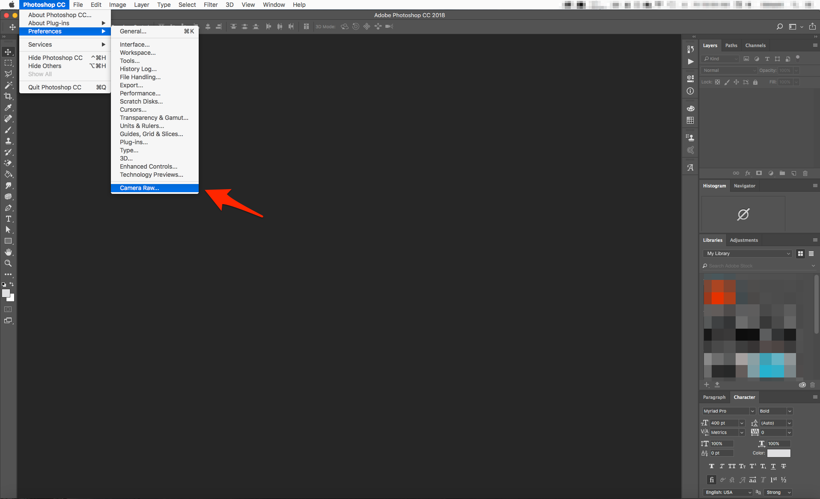Toggle Superscript in Character panel
Screen dimensions: 820x499
[x=753, y=466]
